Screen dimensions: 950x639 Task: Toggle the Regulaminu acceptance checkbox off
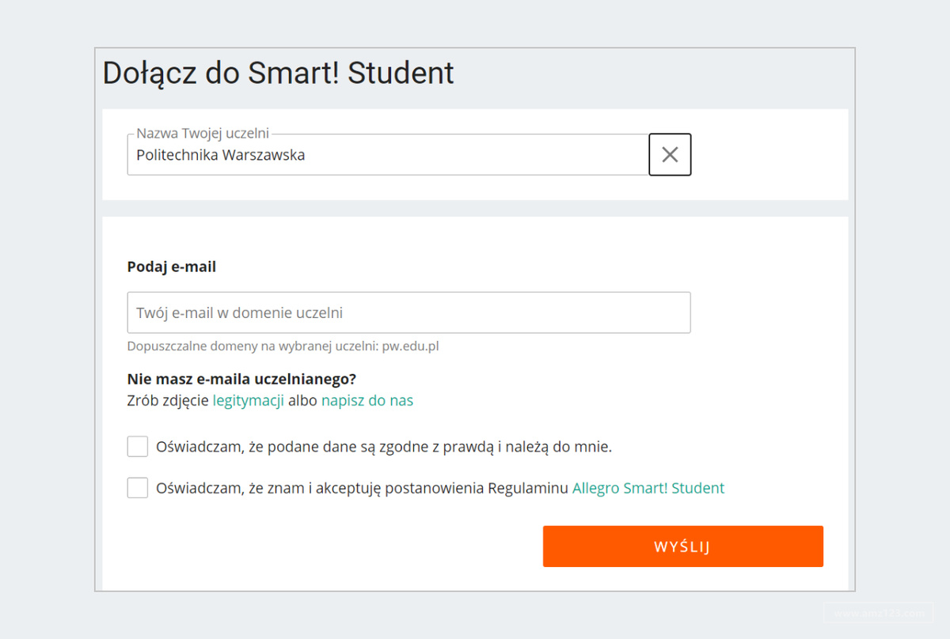137,487
